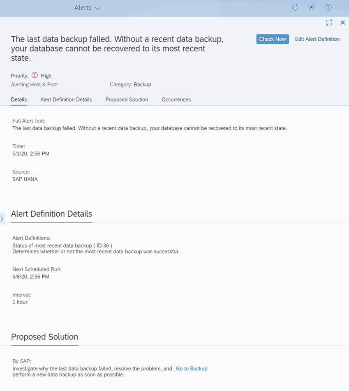Click the auto-refresh play icon

311,7
